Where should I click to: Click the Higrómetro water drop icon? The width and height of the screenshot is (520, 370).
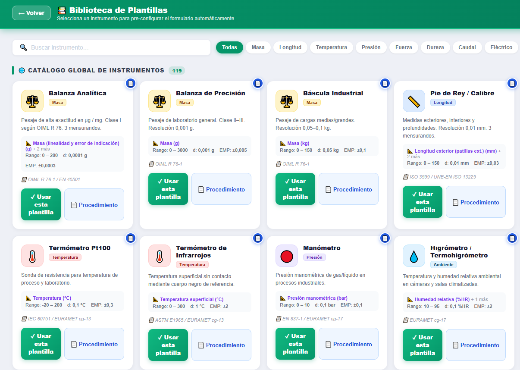414,256
